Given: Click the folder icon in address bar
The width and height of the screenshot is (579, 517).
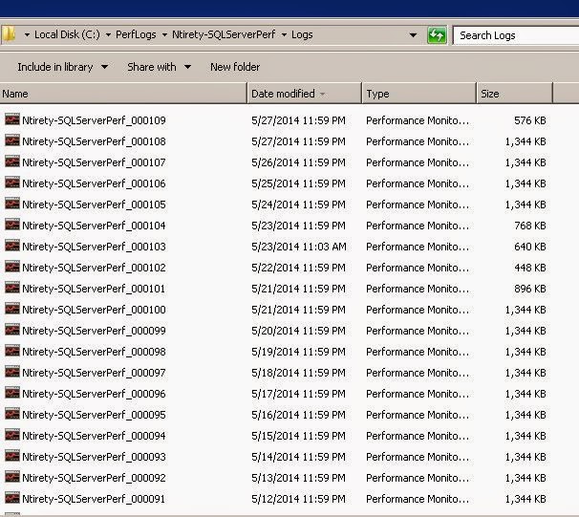Looking at the screenshot, I should (x=9, y=34).
